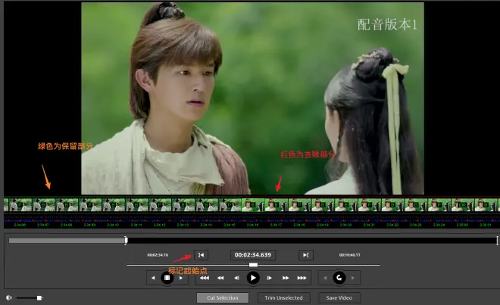Viewport: 500px width, 305px height.
Task: Click the set end marker button
Action: pyautogui.click(x=306, y=255)
